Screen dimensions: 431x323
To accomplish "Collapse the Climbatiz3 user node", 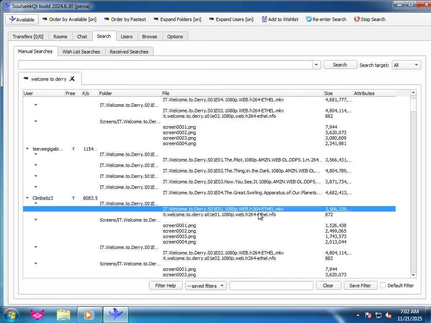I will (27, 198).
